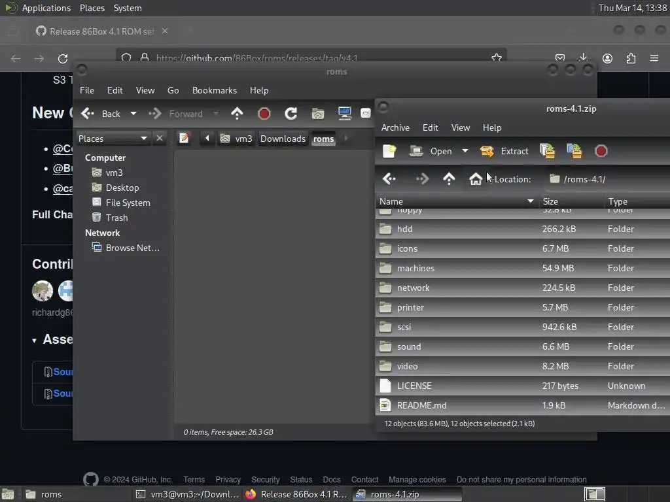Image resolution: width=670 pixels, height=502 pixels.
Task: Select LICENSE file in archive
Action: [x=523, y=386]
